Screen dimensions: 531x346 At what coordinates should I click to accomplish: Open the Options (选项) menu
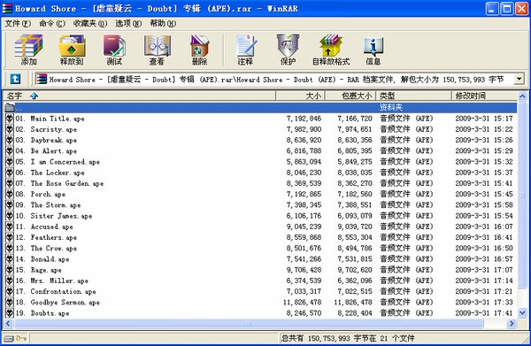tap(128, 23)
